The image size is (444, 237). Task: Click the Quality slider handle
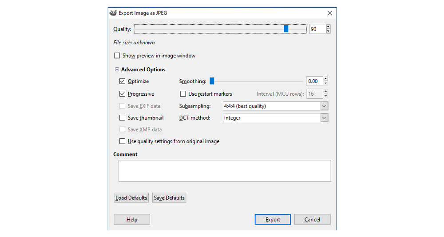[286, 29]
